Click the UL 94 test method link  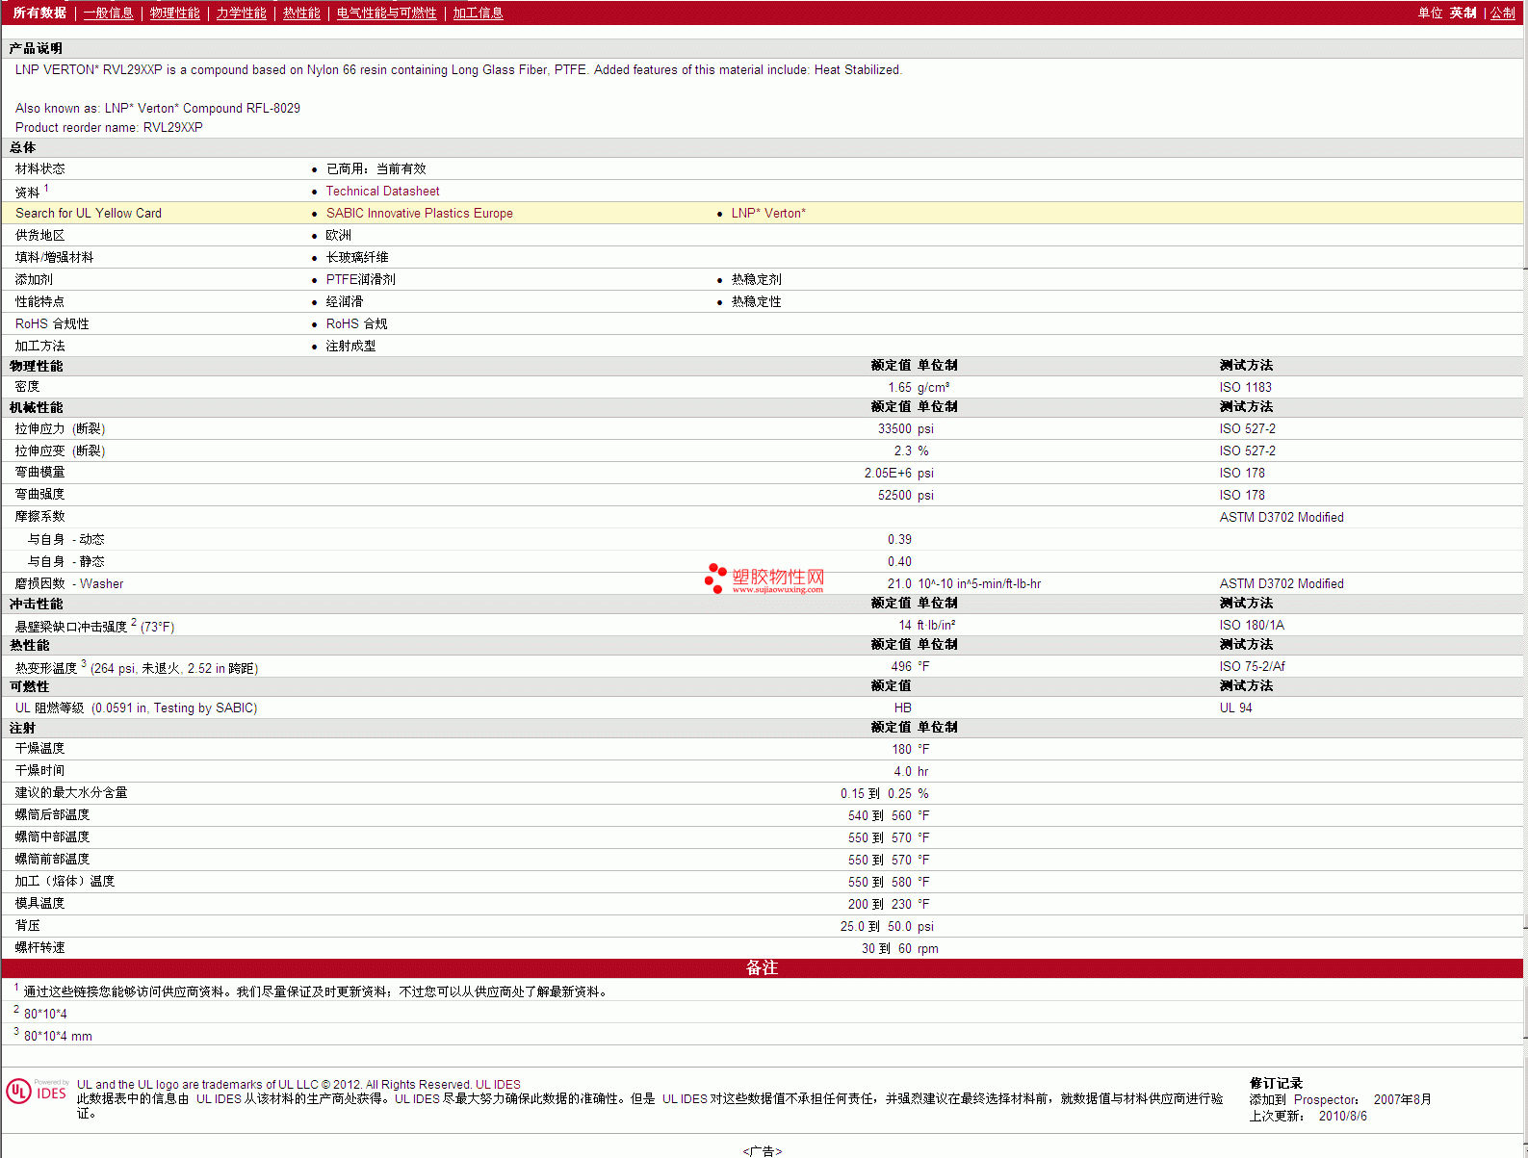[1235, 708]
